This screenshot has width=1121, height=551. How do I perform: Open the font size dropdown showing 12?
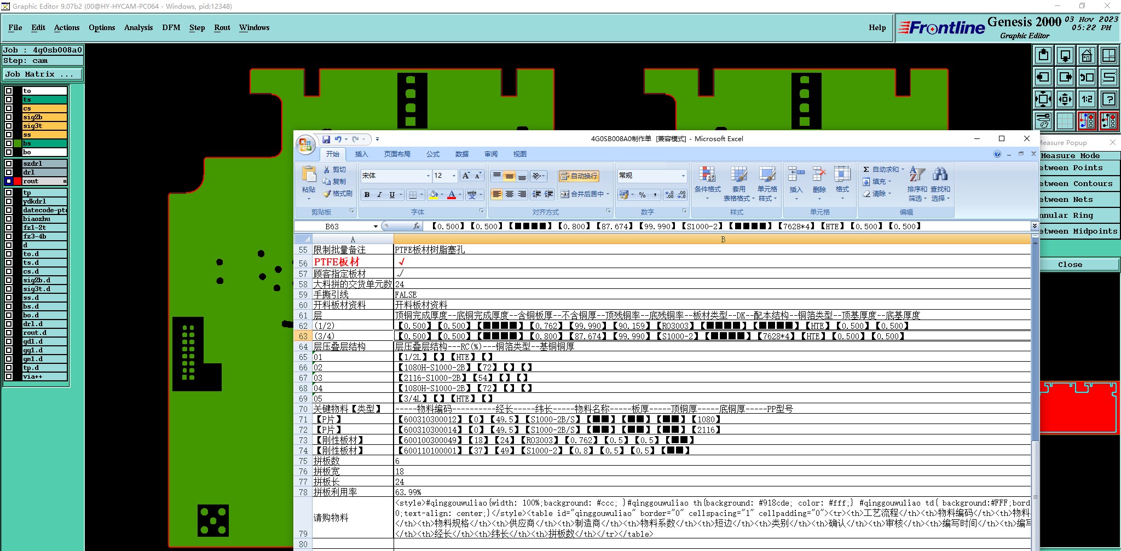(454, 176)
